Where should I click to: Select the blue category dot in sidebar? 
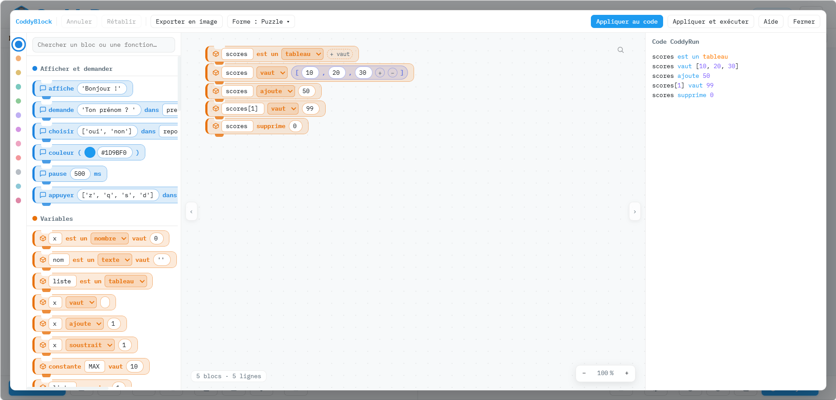18,45
